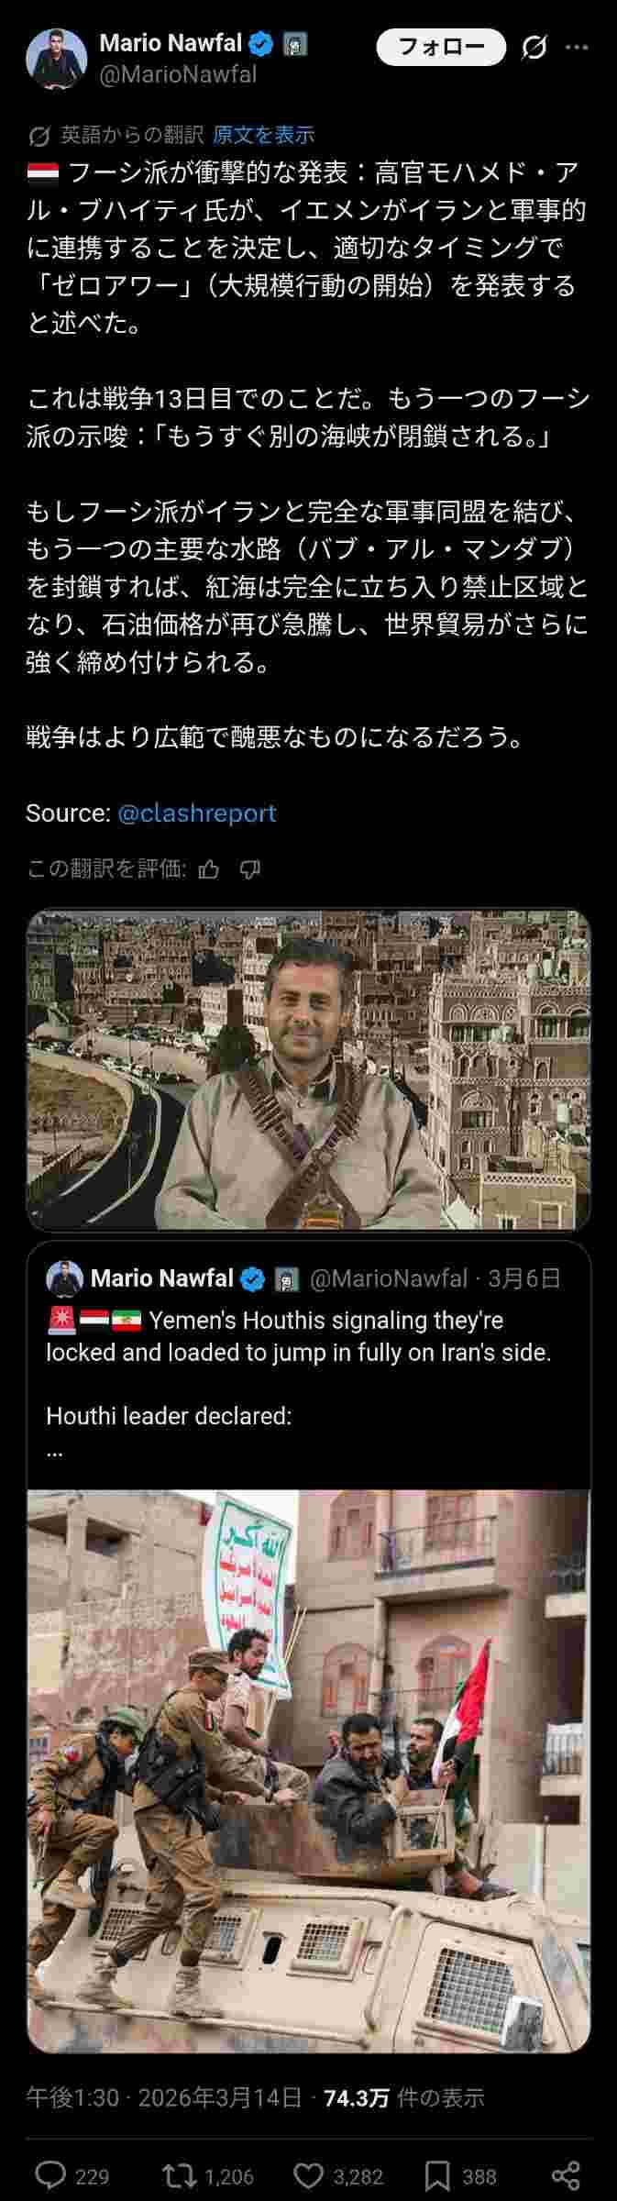Open the three-dot more options menu

(x=577, y=47)
